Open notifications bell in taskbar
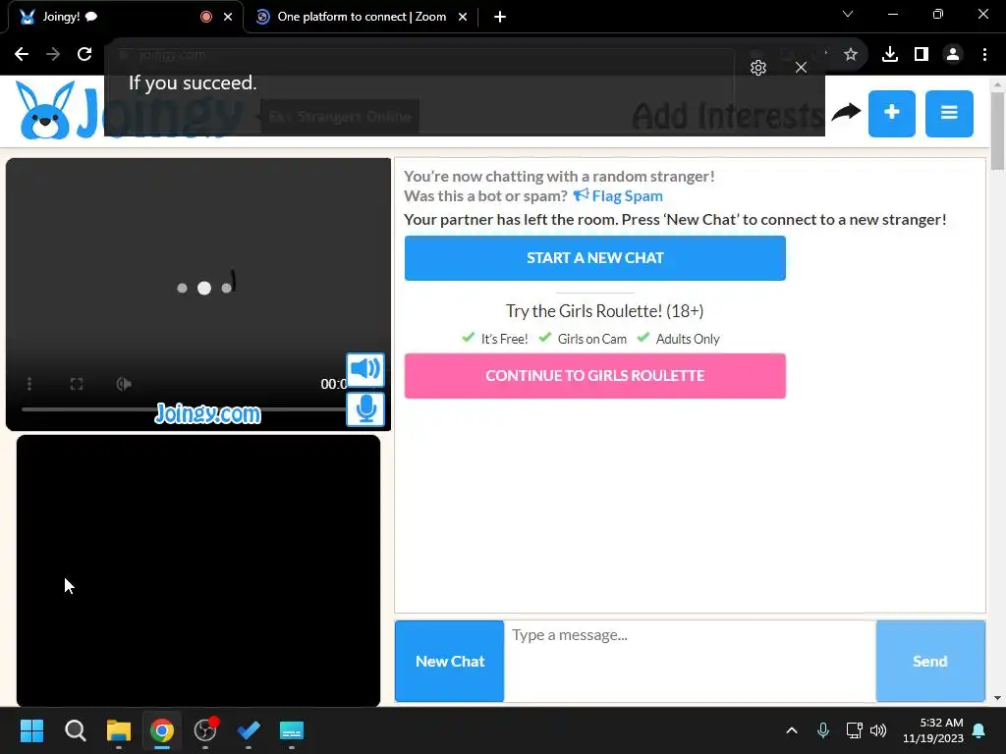 click(979, 730)
